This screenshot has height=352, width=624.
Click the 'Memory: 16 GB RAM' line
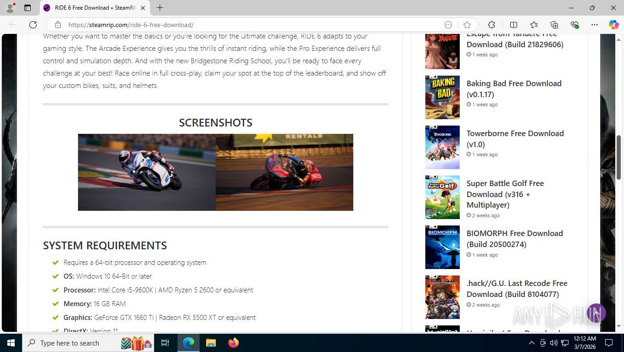(94, 304)
